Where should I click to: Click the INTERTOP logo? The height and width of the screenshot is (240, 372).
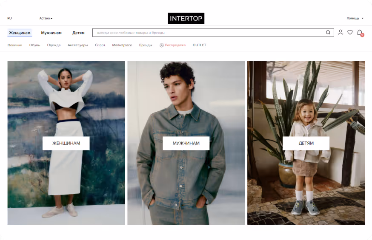pos(186,18)
